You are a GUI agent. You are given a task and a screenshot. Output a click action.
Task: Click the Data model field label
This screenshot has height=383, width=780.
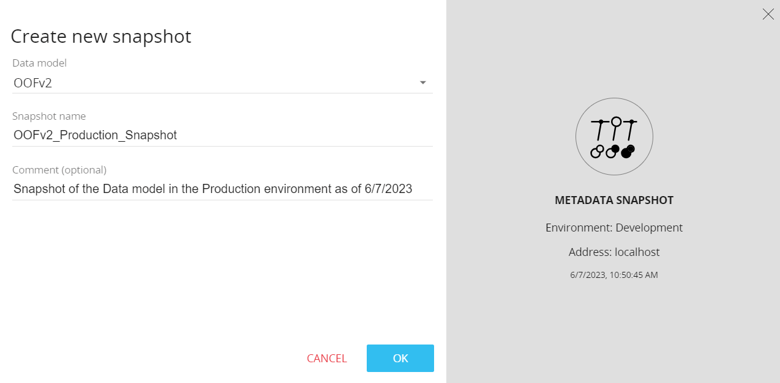(x=39, y=63)
